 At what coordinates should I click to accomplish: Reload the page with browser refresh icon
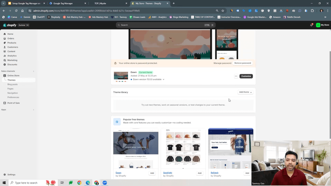pos(16,11)
